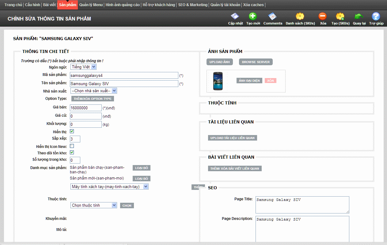Click the CHỌN attribute button
This screenshot has width=387, height=245.
tap(127, 205)
